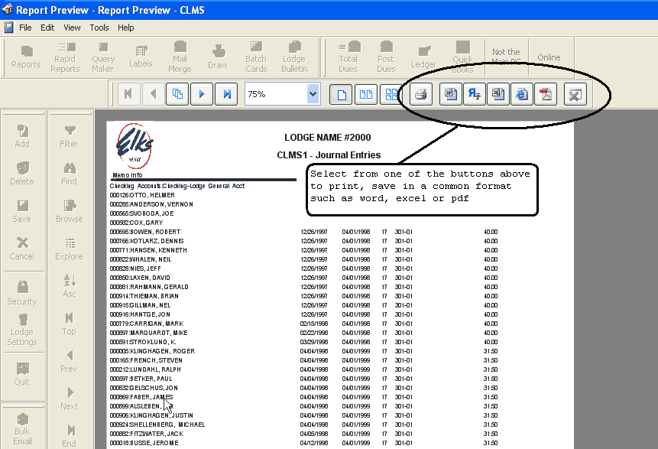Export report to Word document
This screenshot has width=658, height=449.
click(x=451, y=94)
